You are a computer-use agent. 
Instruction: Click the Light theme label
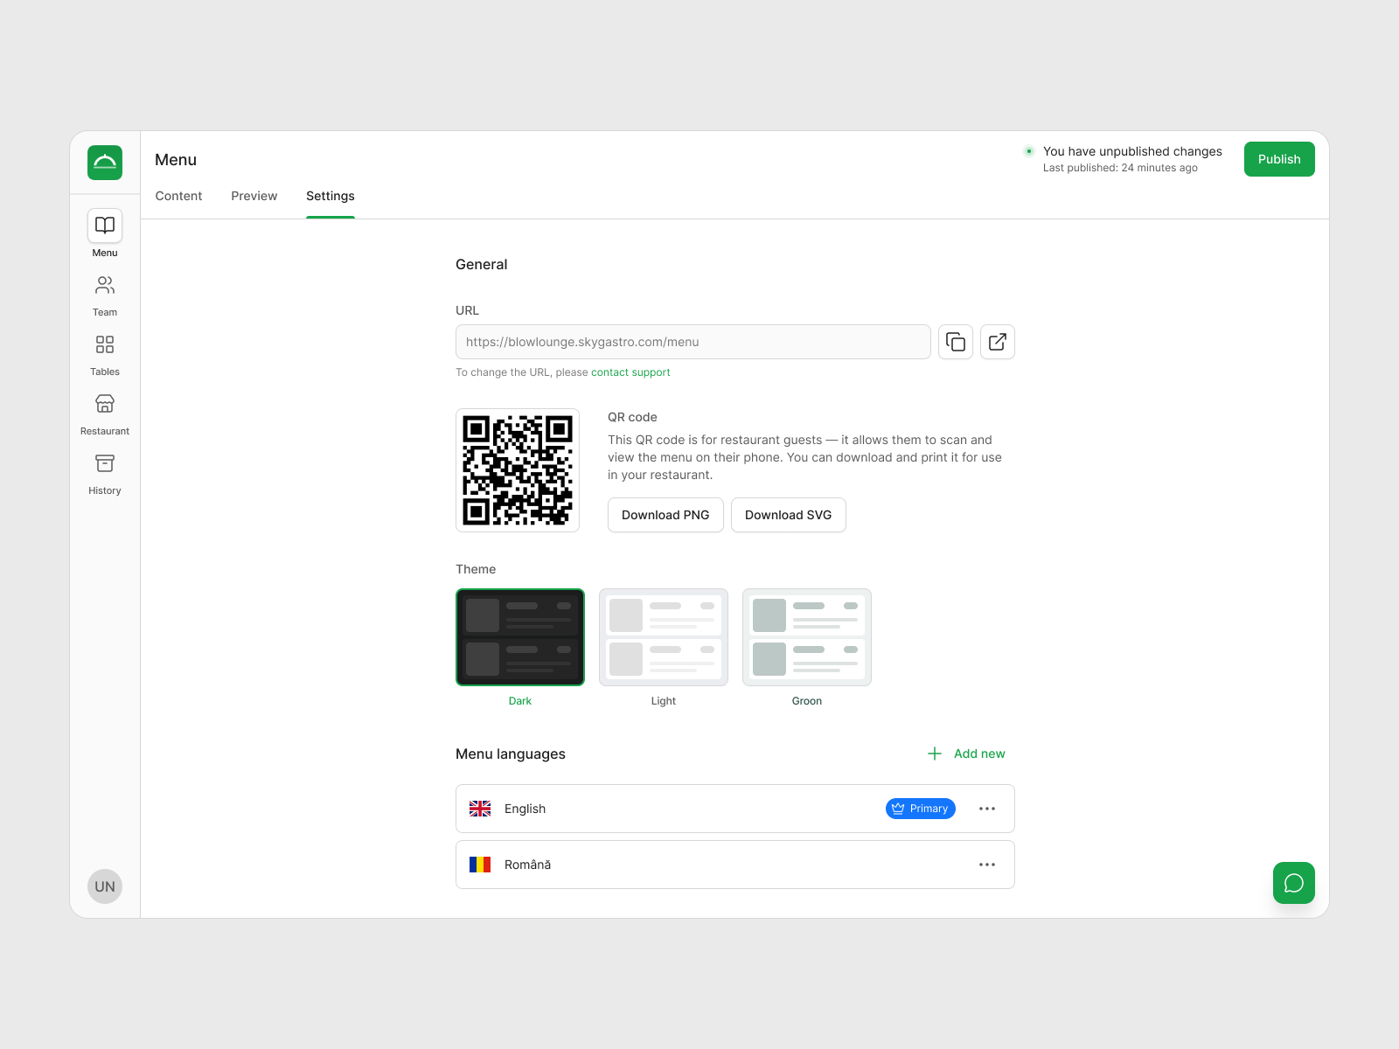pyautogui.click(x=664, y=701)
